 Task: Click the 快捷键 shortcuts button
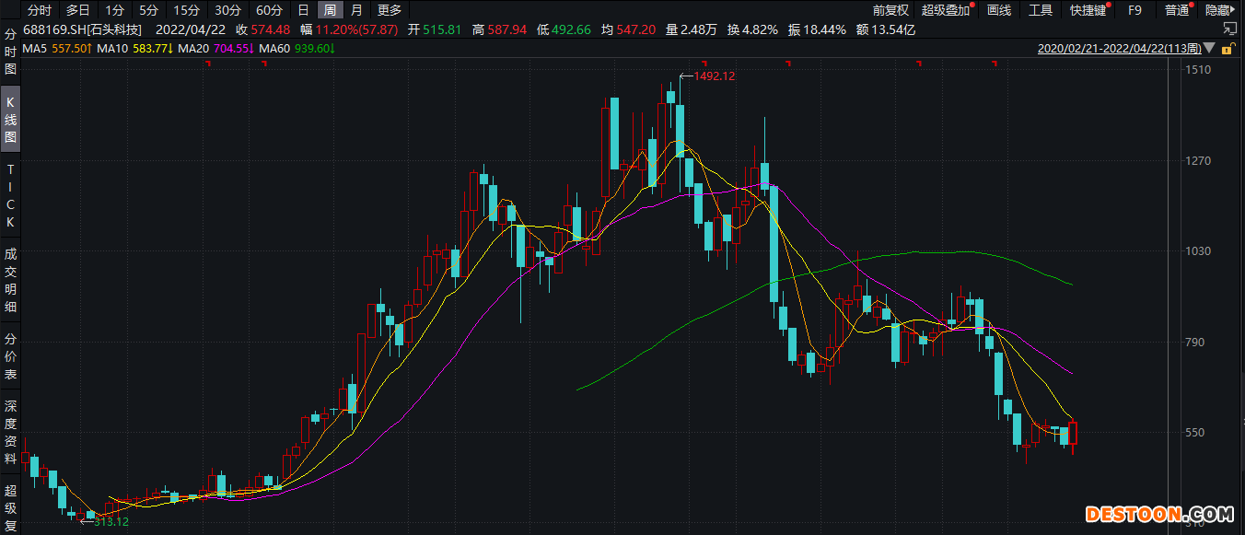coord(1087,10)
